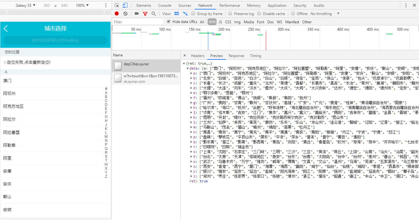The width and height of the screenshot is (419, 220).
Task: Open network search magnifier icon
Action: pyautogui.click(x=153, y=13)
